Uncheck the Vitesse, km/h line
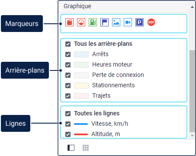Screen dimensions: 196x156 coord(68,124)
